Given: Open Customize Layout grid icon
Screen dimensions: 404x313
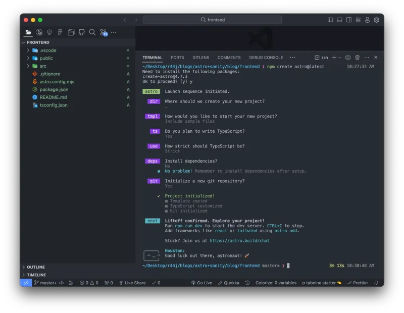Looking at the screenshot, I should [x=358, y=20].
